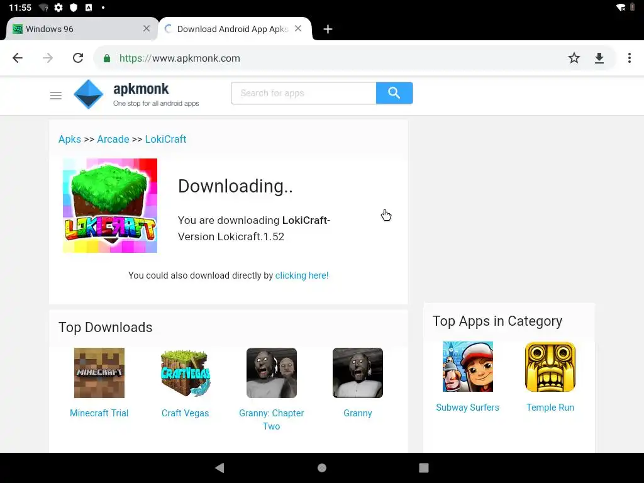Click 'One stop for all android apps' tagline
The image size is (644, 483).
point(156,104)
